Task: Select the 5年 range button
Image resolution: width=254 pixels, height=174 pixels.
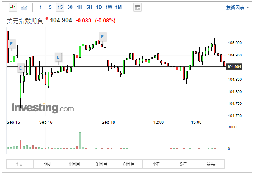Action: [x=183, y=164]
